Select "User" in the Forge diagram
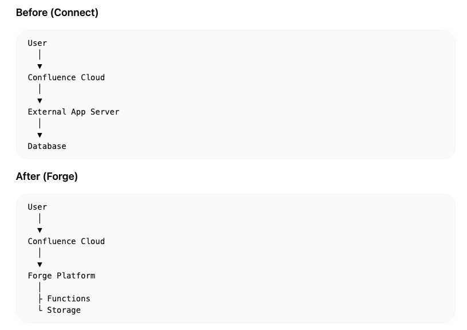The height and width of the screenshot is (330, 467). coord(37,207)
